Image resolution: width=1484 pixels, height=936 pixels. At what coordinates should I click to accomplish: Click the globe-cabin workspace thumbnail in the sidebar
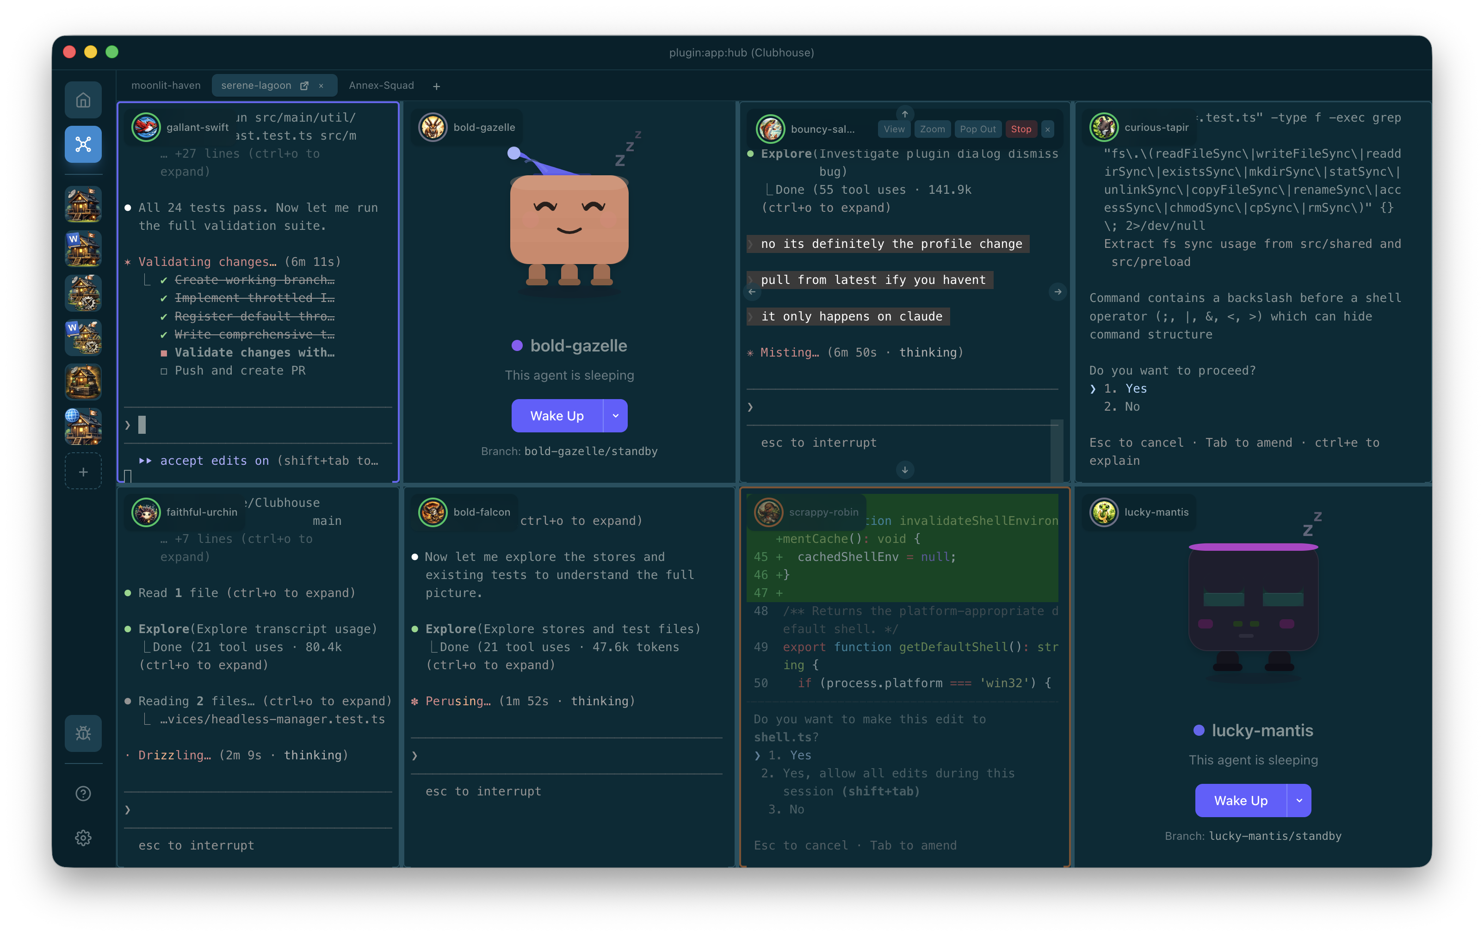[83, 426]
